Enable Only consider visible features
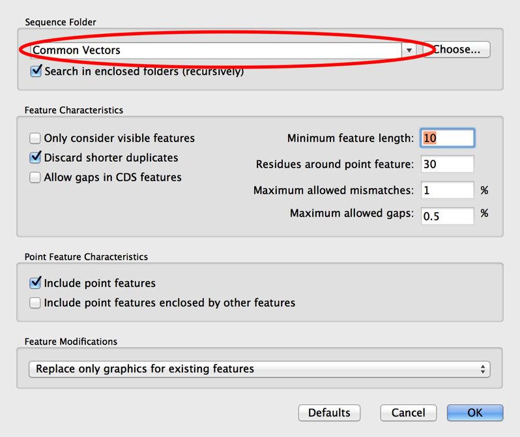Image resolution: width=520 pixels, height=437 pixels. tap(35, 138)
